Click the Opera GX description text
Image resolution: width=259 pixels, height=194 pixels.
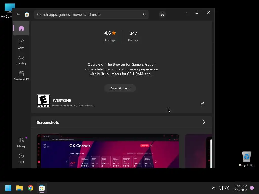121,69
